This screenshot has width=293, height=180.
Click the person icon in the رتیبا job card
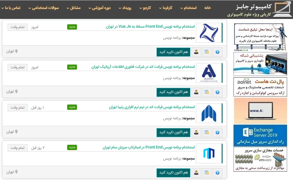(196, 132)
